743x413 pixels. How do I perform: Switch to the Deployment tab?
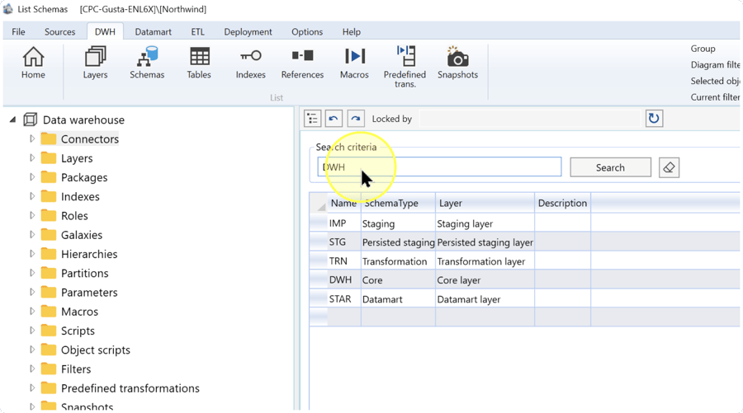[x=248, y=31]
